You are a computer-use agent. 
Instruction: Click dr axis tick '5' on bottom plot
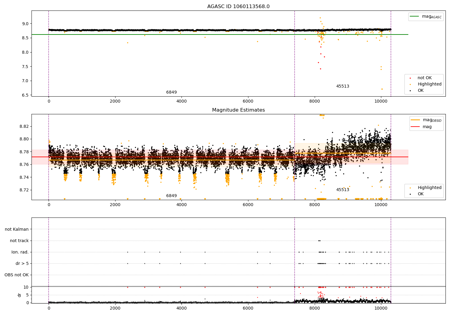27,295
